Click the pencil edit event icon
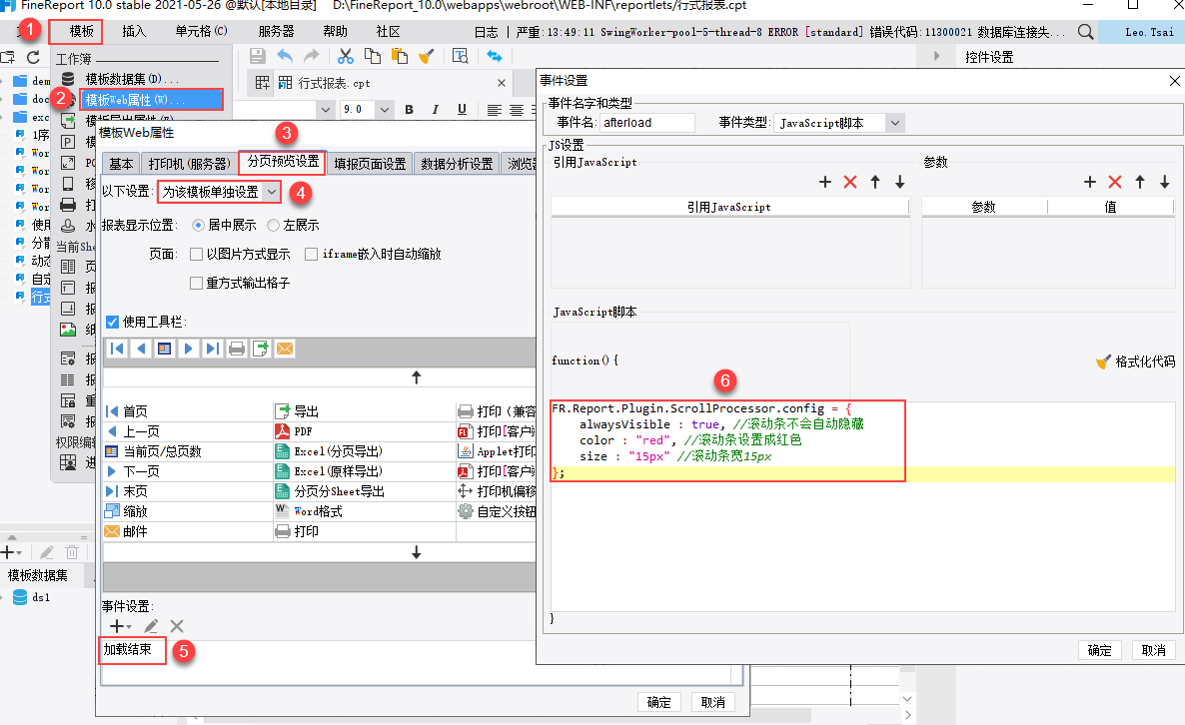Viewport: 1185px width, 725px height. tap(151, 626)
